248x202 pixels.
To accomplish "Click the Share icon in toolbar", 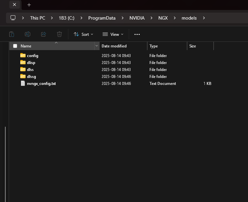I will coord(43,34).
